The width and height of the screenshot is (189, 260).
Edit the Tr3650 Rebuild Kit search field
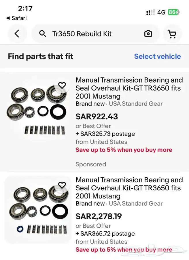[x=95, y=34]
